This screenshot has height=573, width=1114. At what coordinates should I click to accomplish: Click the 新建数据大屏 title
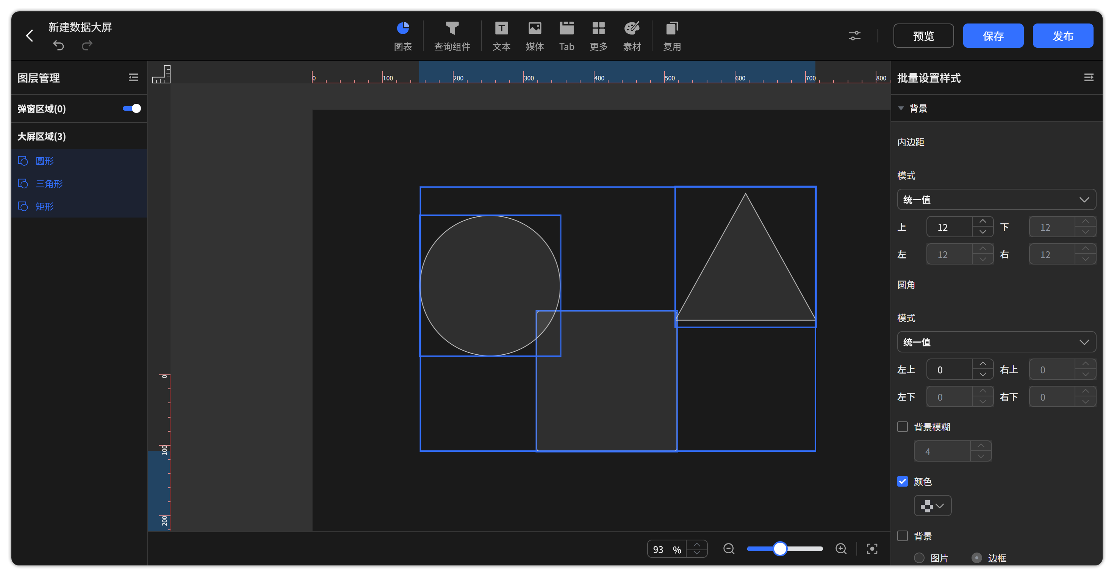tap(80, 27)
